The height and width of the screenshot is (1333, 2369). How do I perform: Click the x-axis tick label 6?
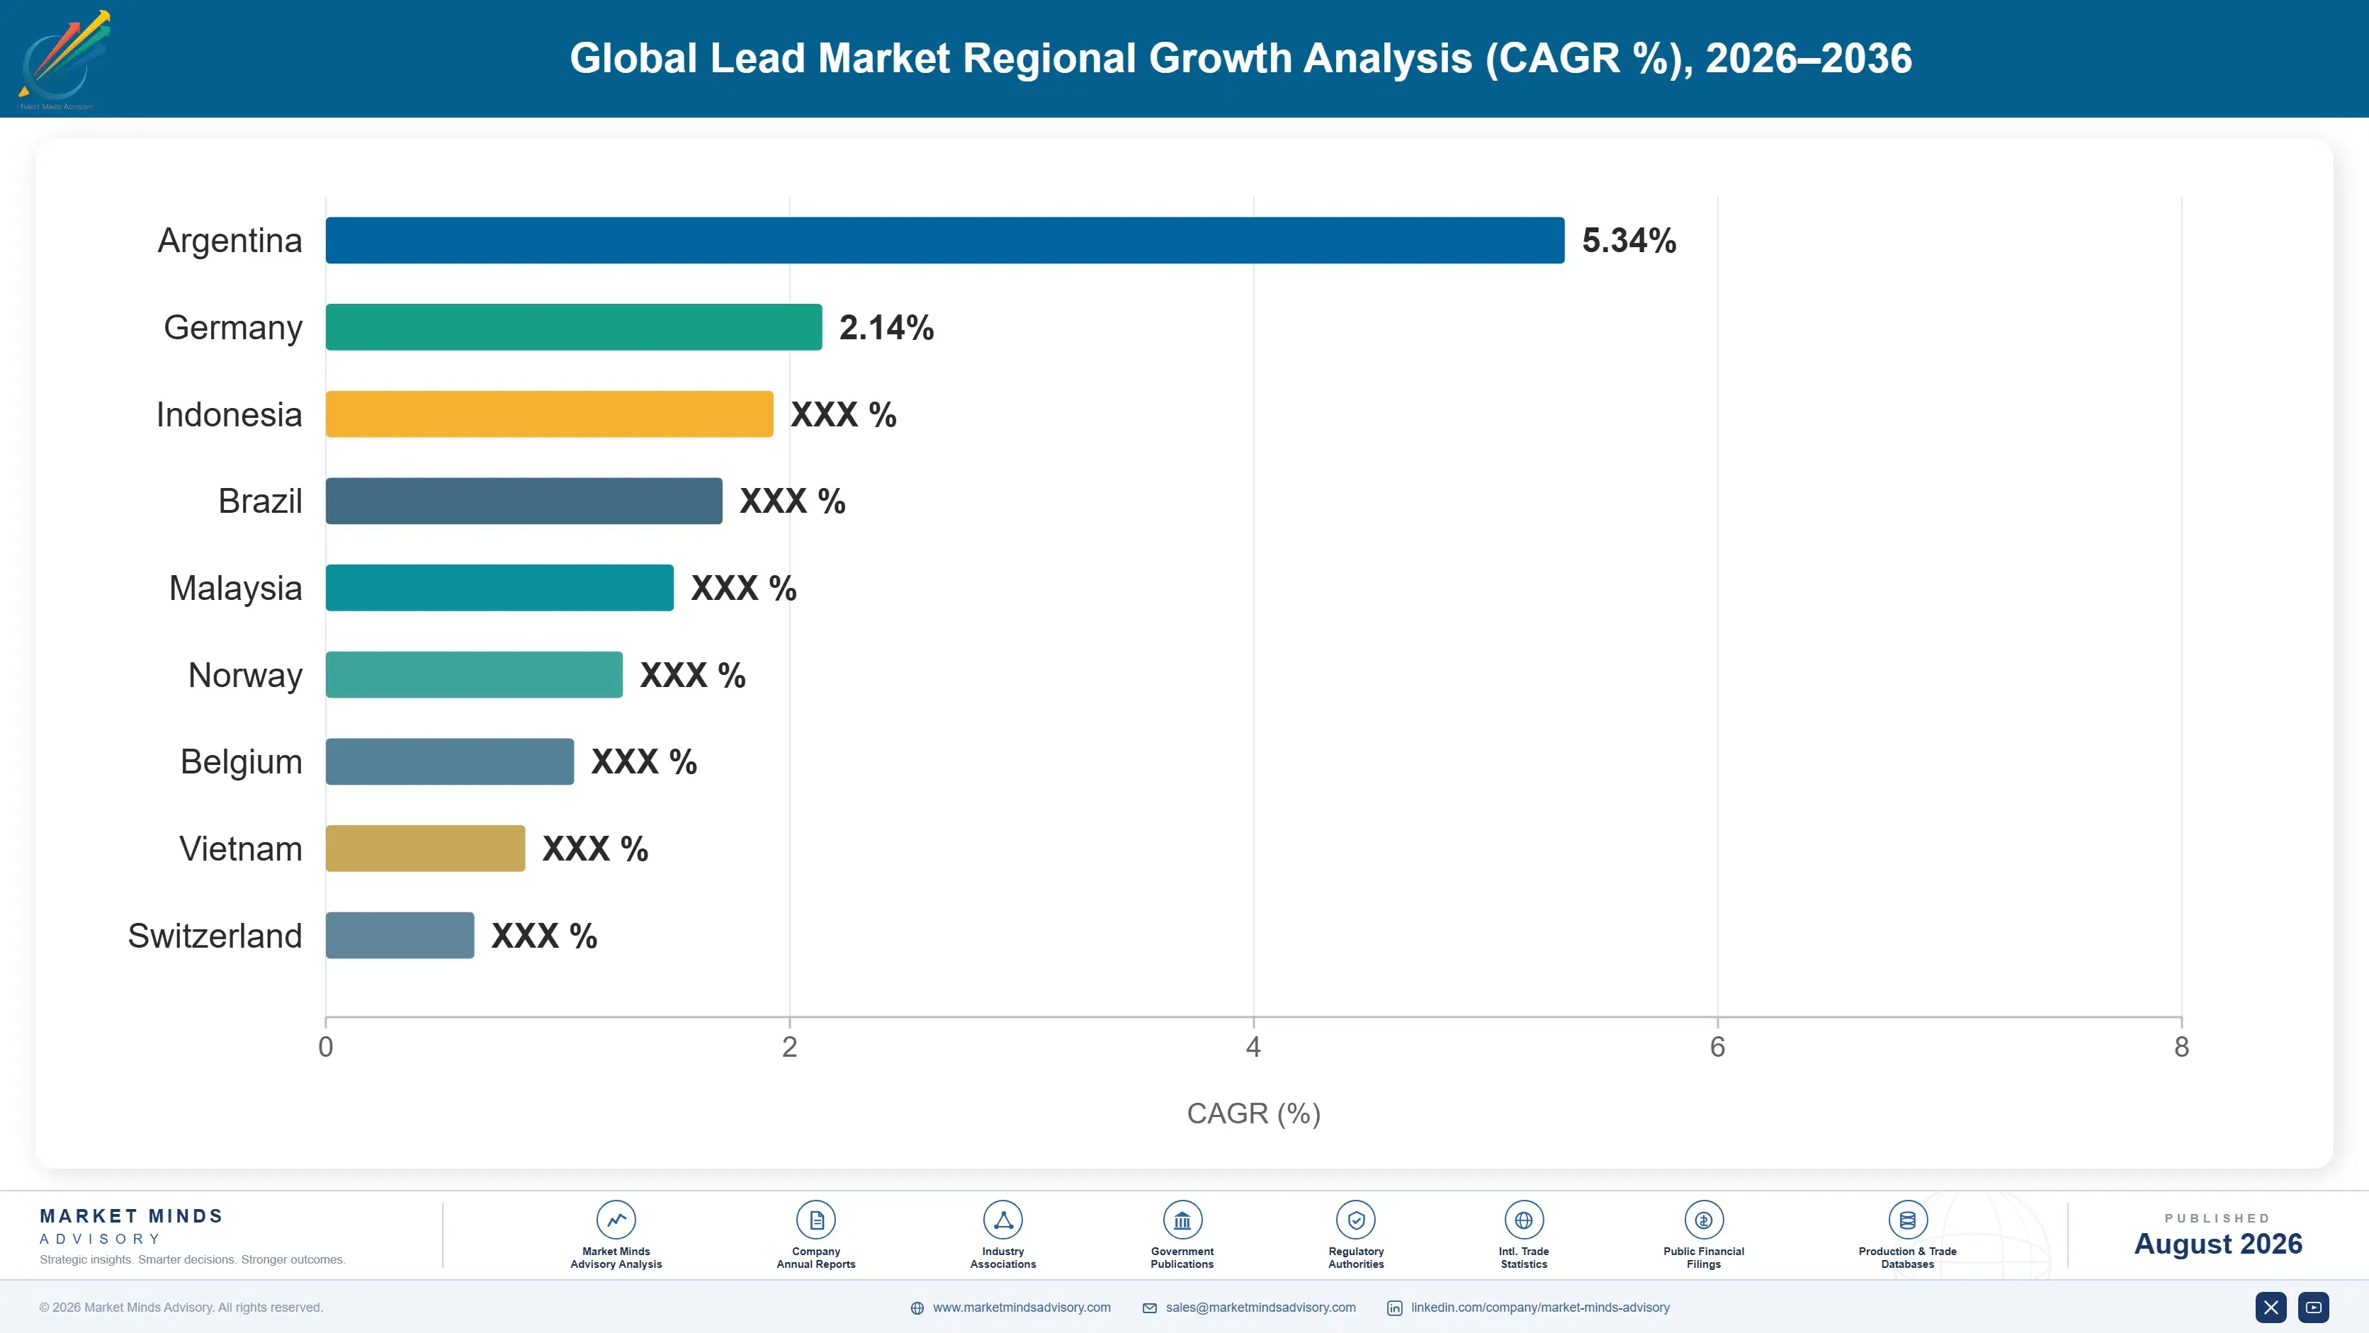click(x=1717, y=1047)
